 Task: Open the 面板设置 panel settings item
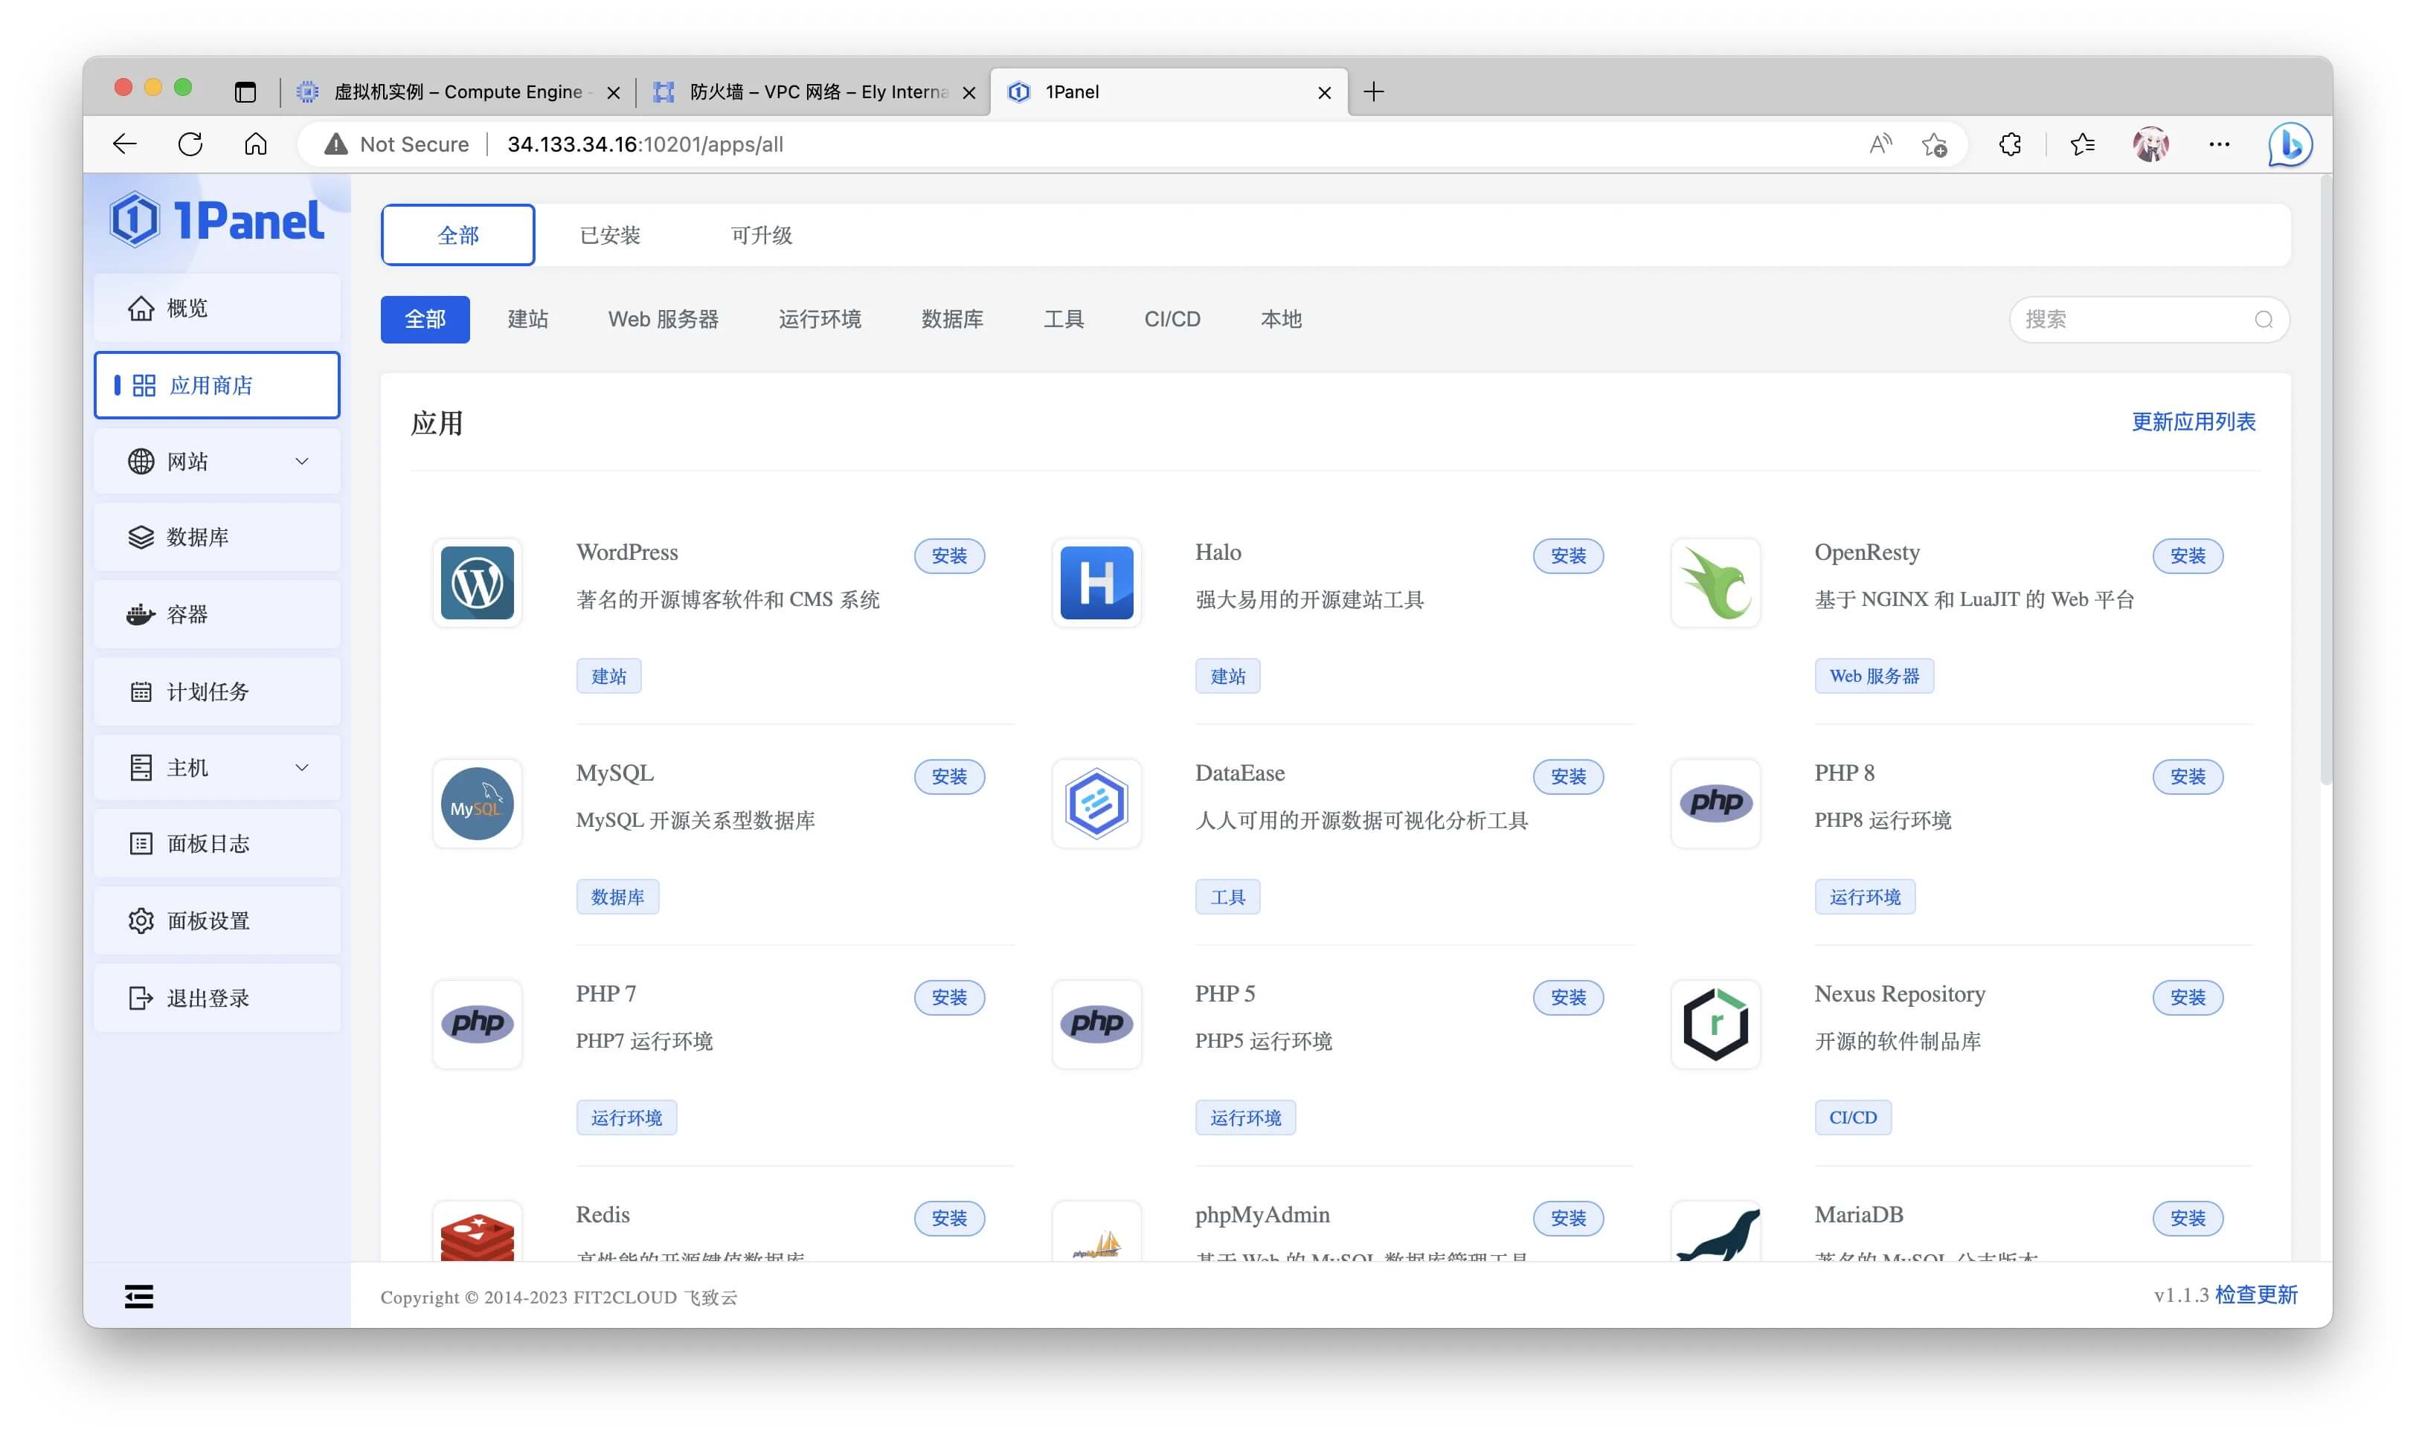tap(216, 920)
